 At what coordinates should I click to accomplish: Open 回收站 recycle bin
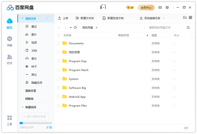coord(29,99)
